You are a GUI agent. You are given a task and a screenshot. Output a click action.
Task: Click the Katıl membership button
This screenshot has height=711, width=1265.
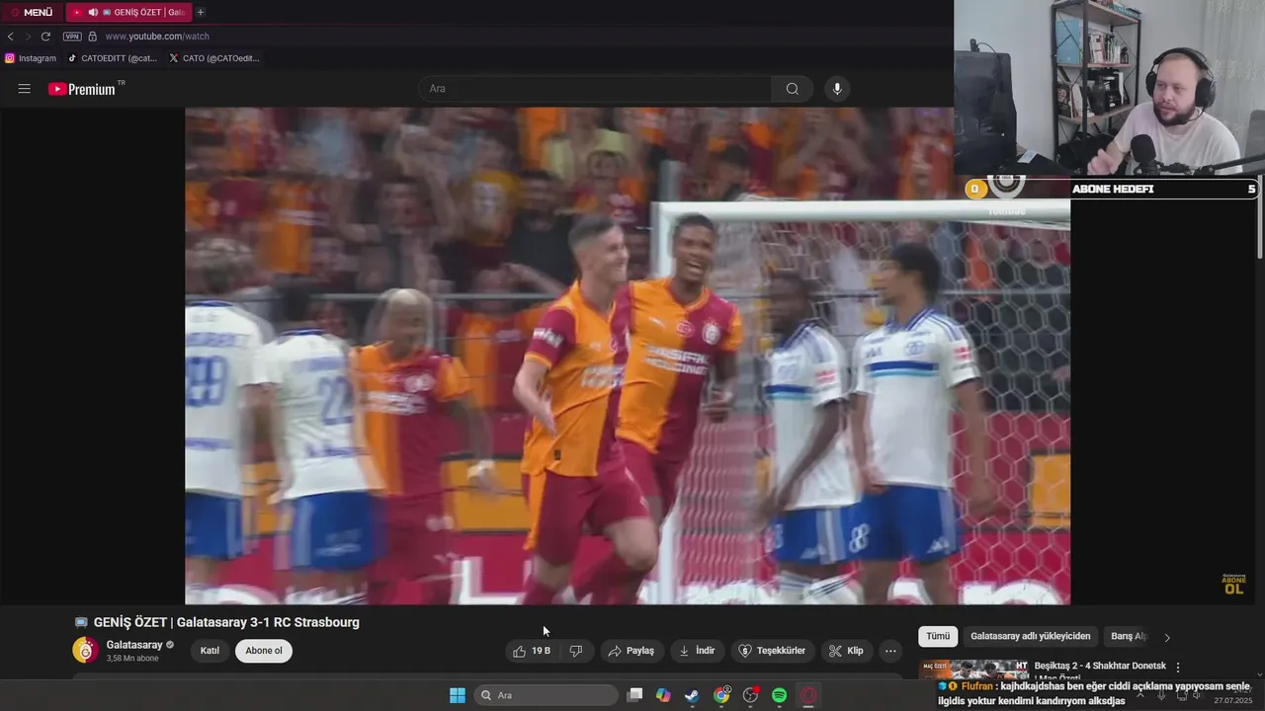tap(210, 651)
